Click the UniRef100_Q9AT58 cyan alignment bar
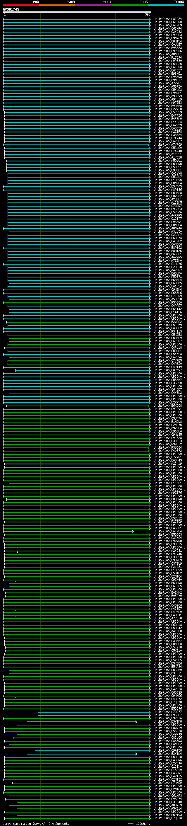Viewport: 187px width, 826px height. pyautogui.click(x=92, y=751)
